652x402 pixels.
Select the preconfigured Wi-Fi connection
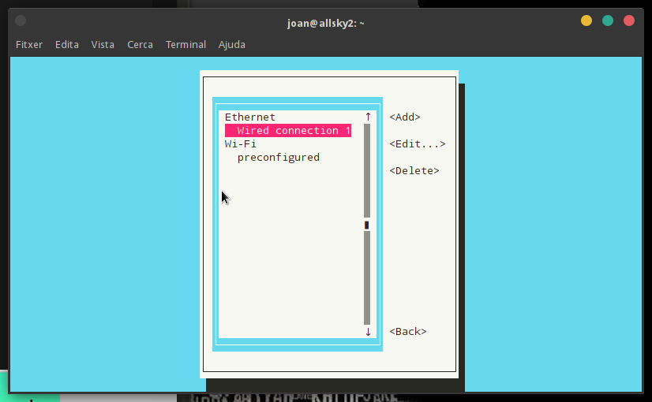[x=278, y=158]
